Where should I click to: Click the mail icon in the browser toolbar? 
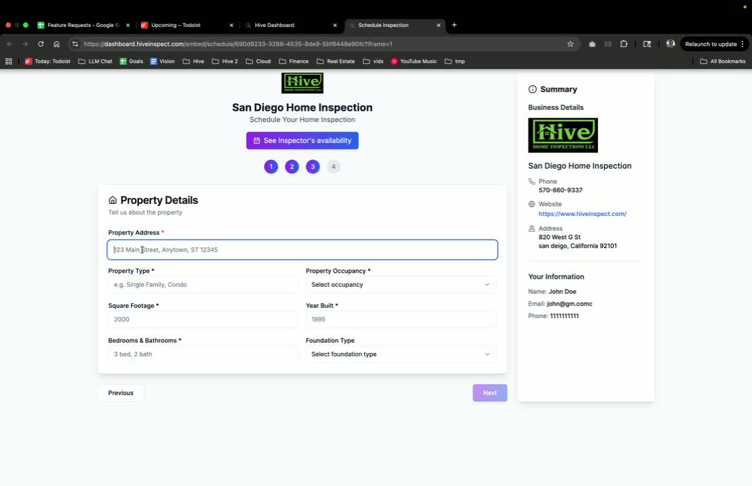coord(608,44)
